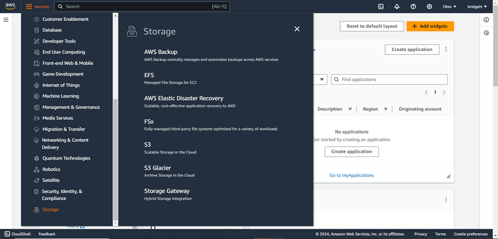Image resolution: width=498 pixels, height=239 pixels.
Task: Click the Internet of Things icon
Action: 37,85
